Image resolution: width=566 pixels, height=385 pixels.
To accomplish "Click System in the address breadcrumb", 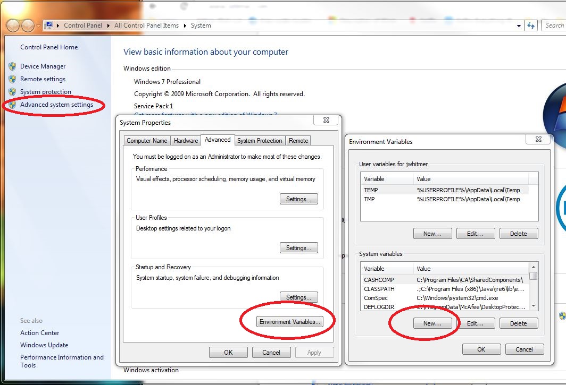I will point(201,25).
